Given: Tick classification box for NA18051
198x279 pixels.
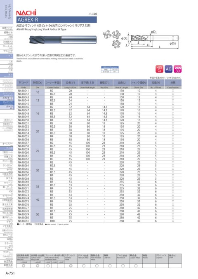Looking at the screenshot, I should [x=173, y=123].
